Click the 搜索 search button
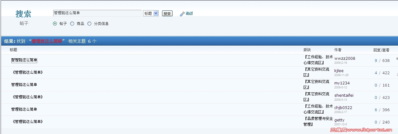 pos(167,14)
